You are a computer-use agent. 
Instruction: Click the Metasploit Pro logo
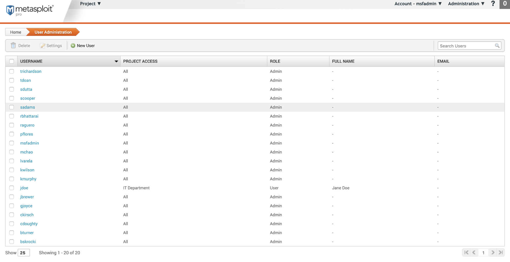[x=30, y=10]
